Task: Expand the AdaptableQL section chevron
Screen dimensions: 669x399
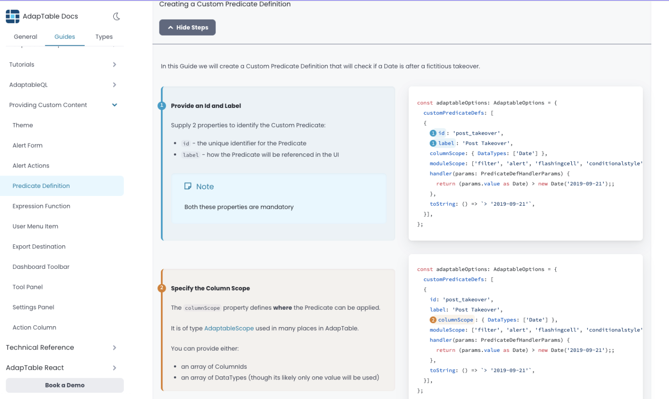Action: pyautogui.click(x=115, y=85)
